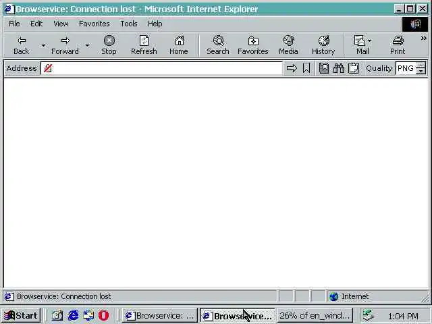Open the Favorites menu
Image resolution: width=432 pixels, height=324 pixels.
(94, 24)
